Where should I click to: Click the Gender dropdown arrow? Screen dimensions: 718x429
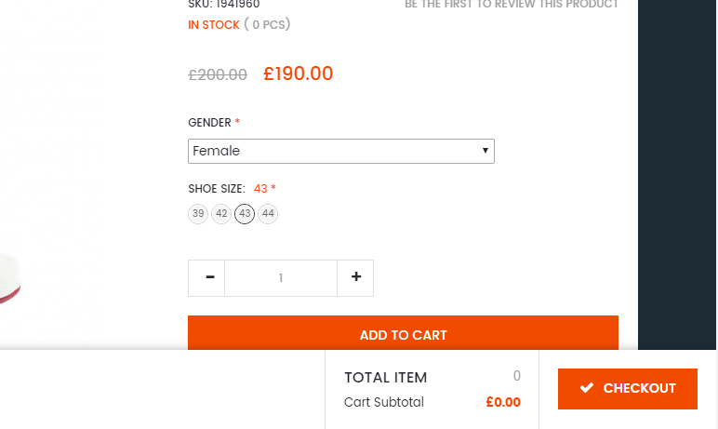coord(485,151)
